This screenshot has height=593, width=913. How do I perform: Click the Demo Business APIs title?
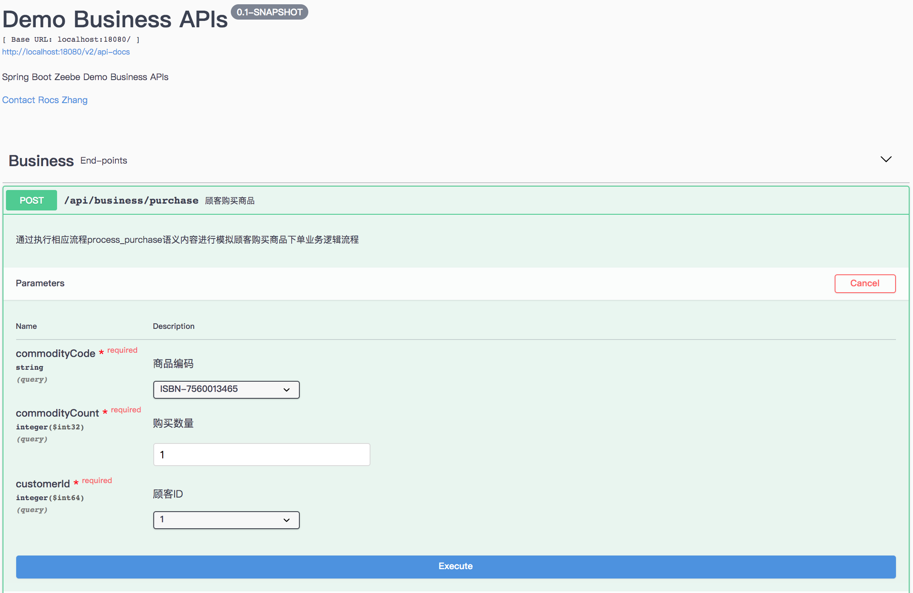point(115,20)
